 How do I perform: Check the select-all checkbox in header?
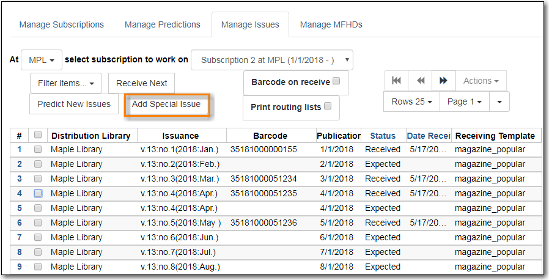point(38,136)
